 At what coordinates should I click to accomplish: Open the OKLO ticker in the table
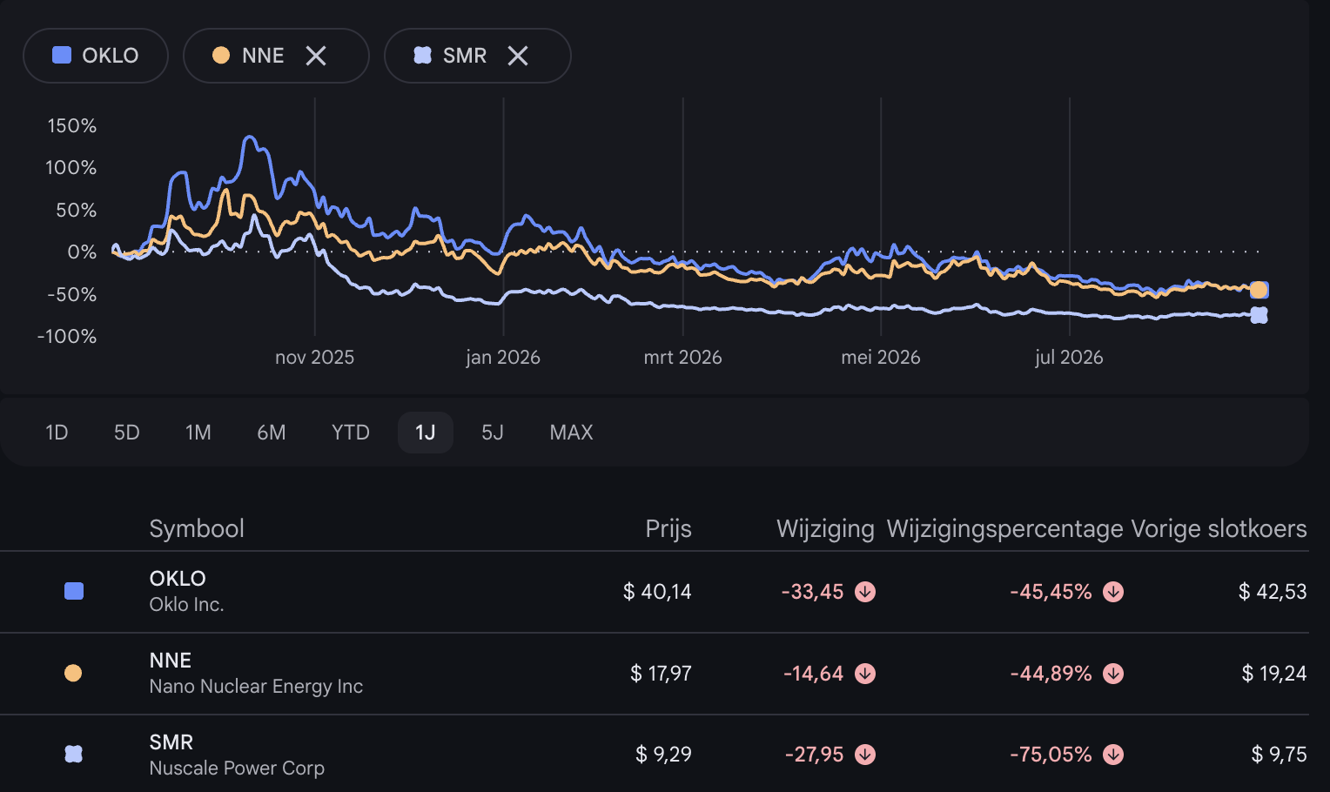click(x=178, y=579)
